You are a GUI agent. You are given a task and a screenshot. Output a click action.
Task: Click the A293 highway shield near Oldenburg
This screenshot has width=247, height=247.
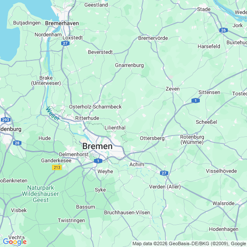pyautogui.click(x=6, y=120)
